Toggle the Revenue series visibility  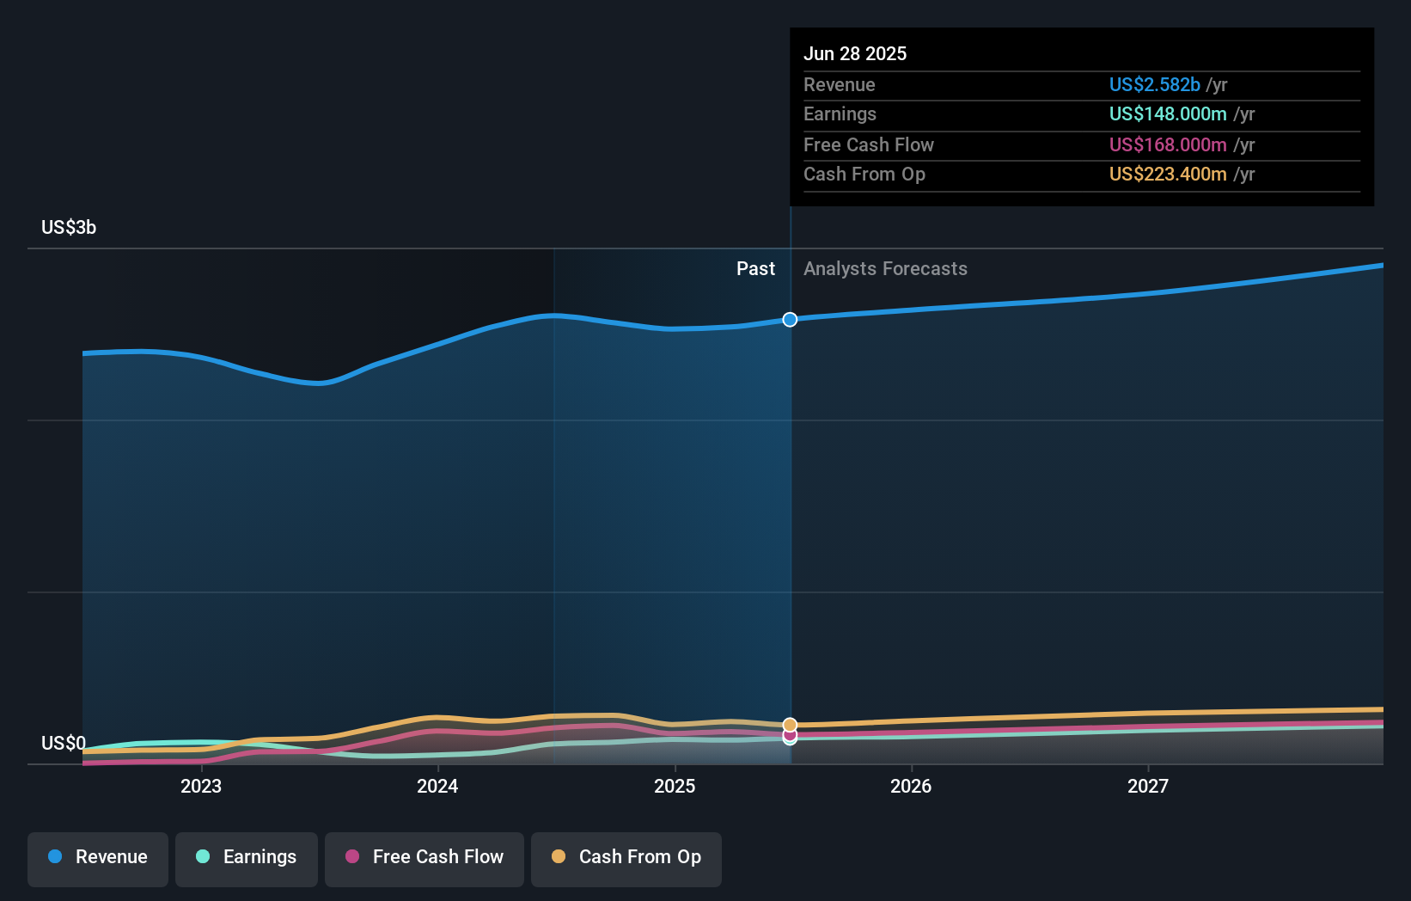point(97,857)
